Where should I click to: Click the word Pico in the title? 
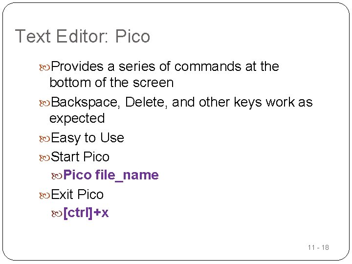[x=132, y=36]
